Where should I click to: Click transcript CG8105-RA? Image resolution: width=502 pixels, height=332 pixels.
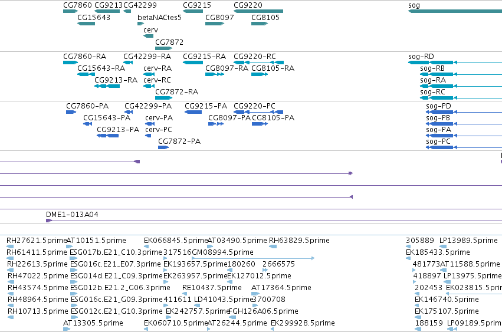click(x=273, y=68)
